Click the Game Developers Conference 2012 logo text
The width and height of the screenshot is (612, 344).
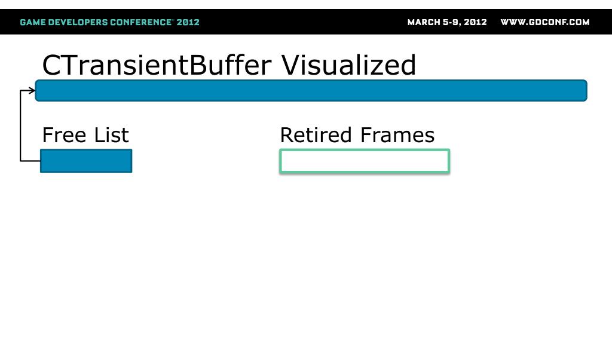coord(110,22)
